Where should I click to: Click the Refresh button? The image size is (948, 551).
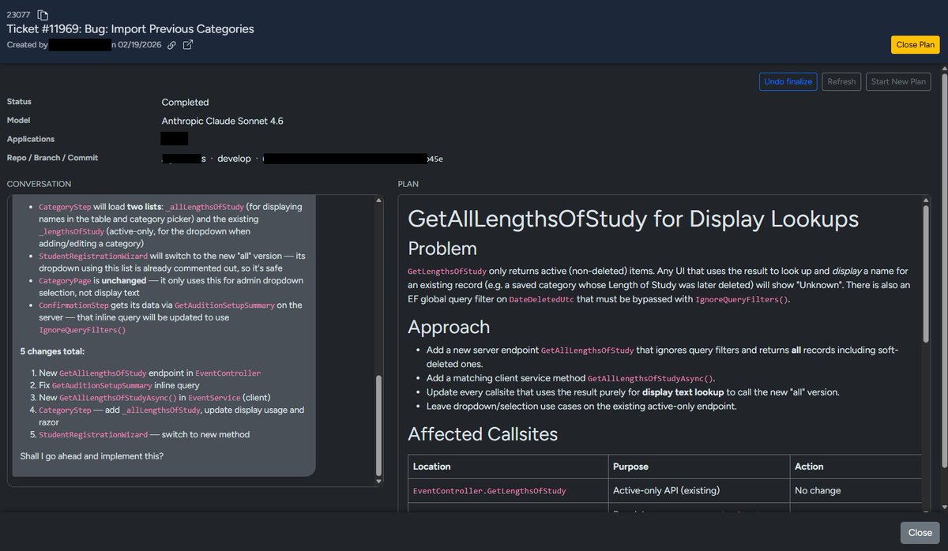pyautogui.click(x=841, y=81)
